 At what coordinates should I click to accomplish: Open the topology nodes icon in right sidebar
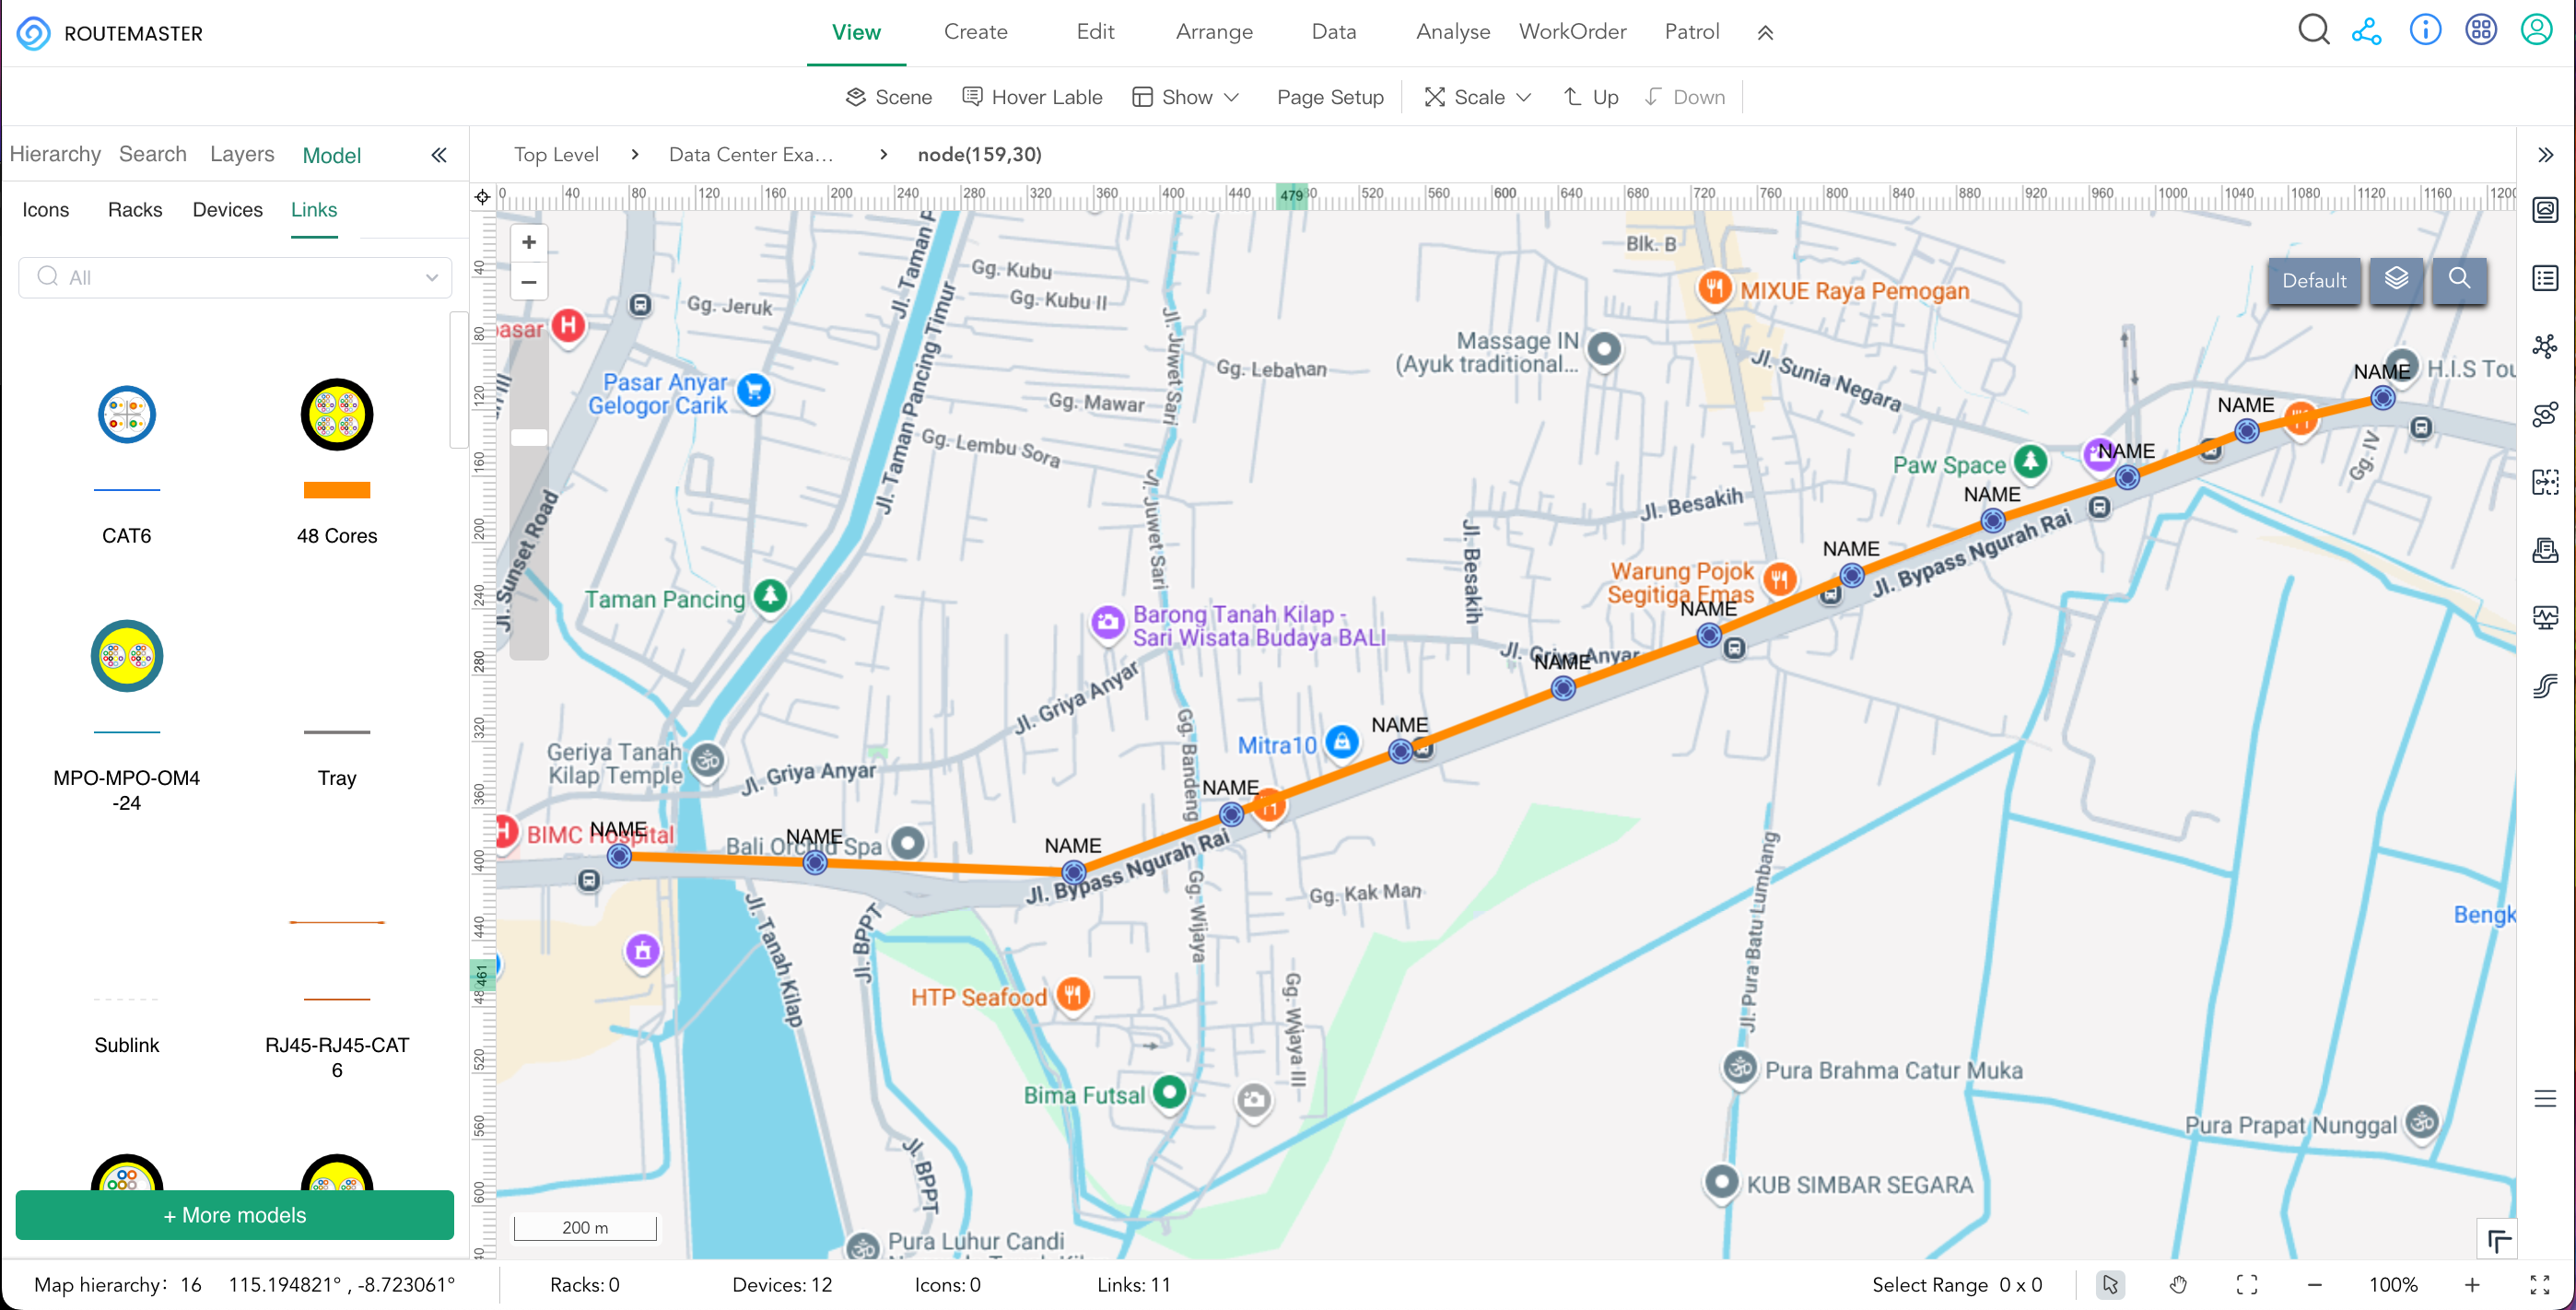point(2545,346)
